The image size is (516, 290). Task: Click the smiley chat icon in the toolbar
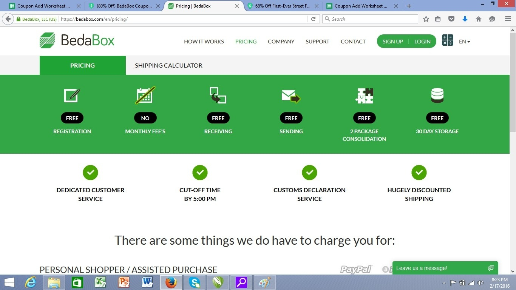pyautogui.click(x=492, y=19)
